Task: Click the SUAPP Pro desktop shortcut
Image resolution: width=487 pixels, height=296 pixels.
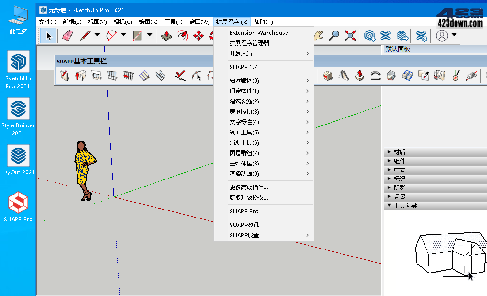Action: tap(18, 207)
